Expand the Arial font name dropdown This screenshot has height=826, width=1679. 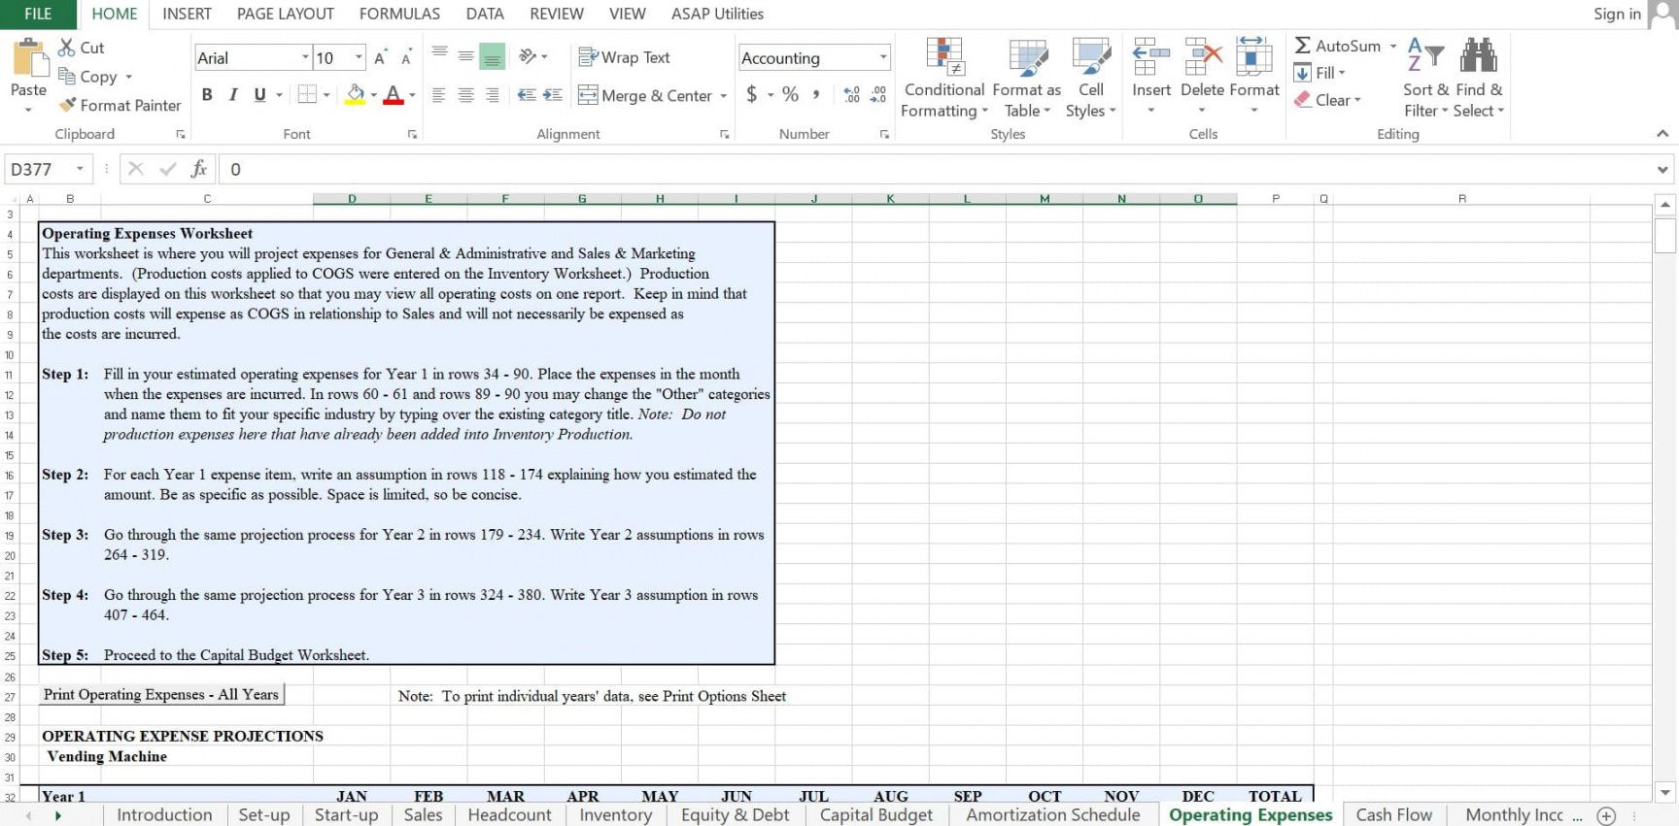tap(304, 57)
